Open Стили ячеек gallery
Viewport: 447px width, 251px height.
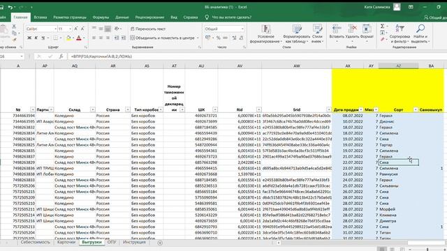(x=317, y=34)
